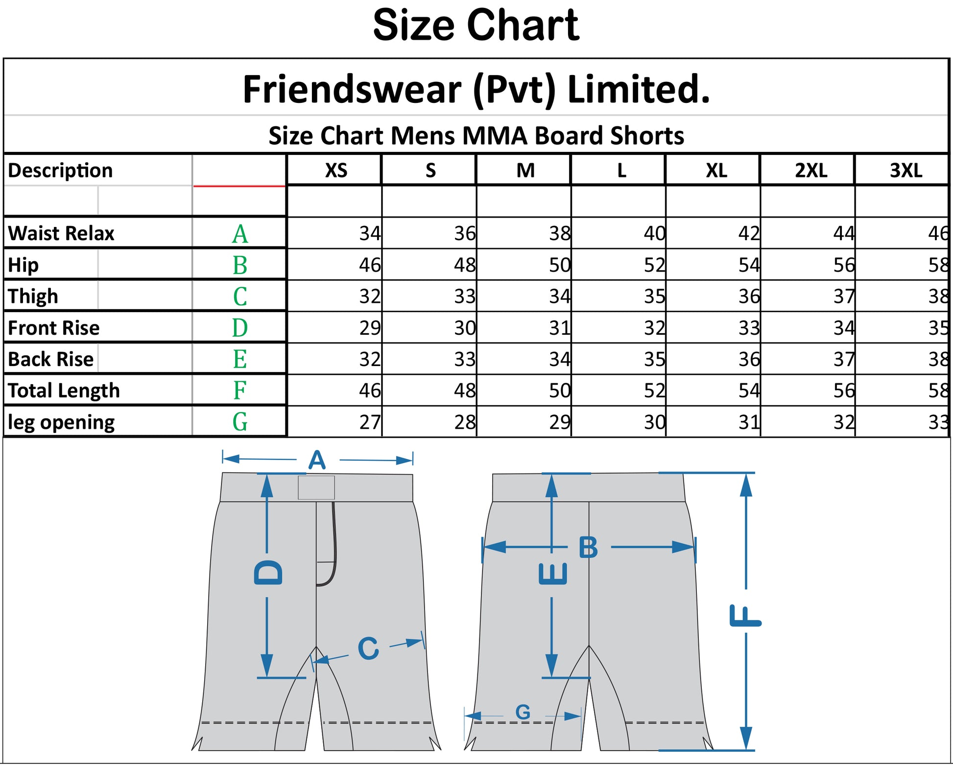Select the Waist Relax row label
The height and width of the screenshot is (766, 953).
click(x=61, y=233)
